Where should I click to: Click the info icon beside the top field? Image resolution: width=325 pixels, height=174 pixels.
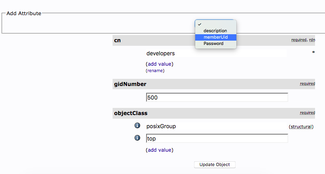137,138
